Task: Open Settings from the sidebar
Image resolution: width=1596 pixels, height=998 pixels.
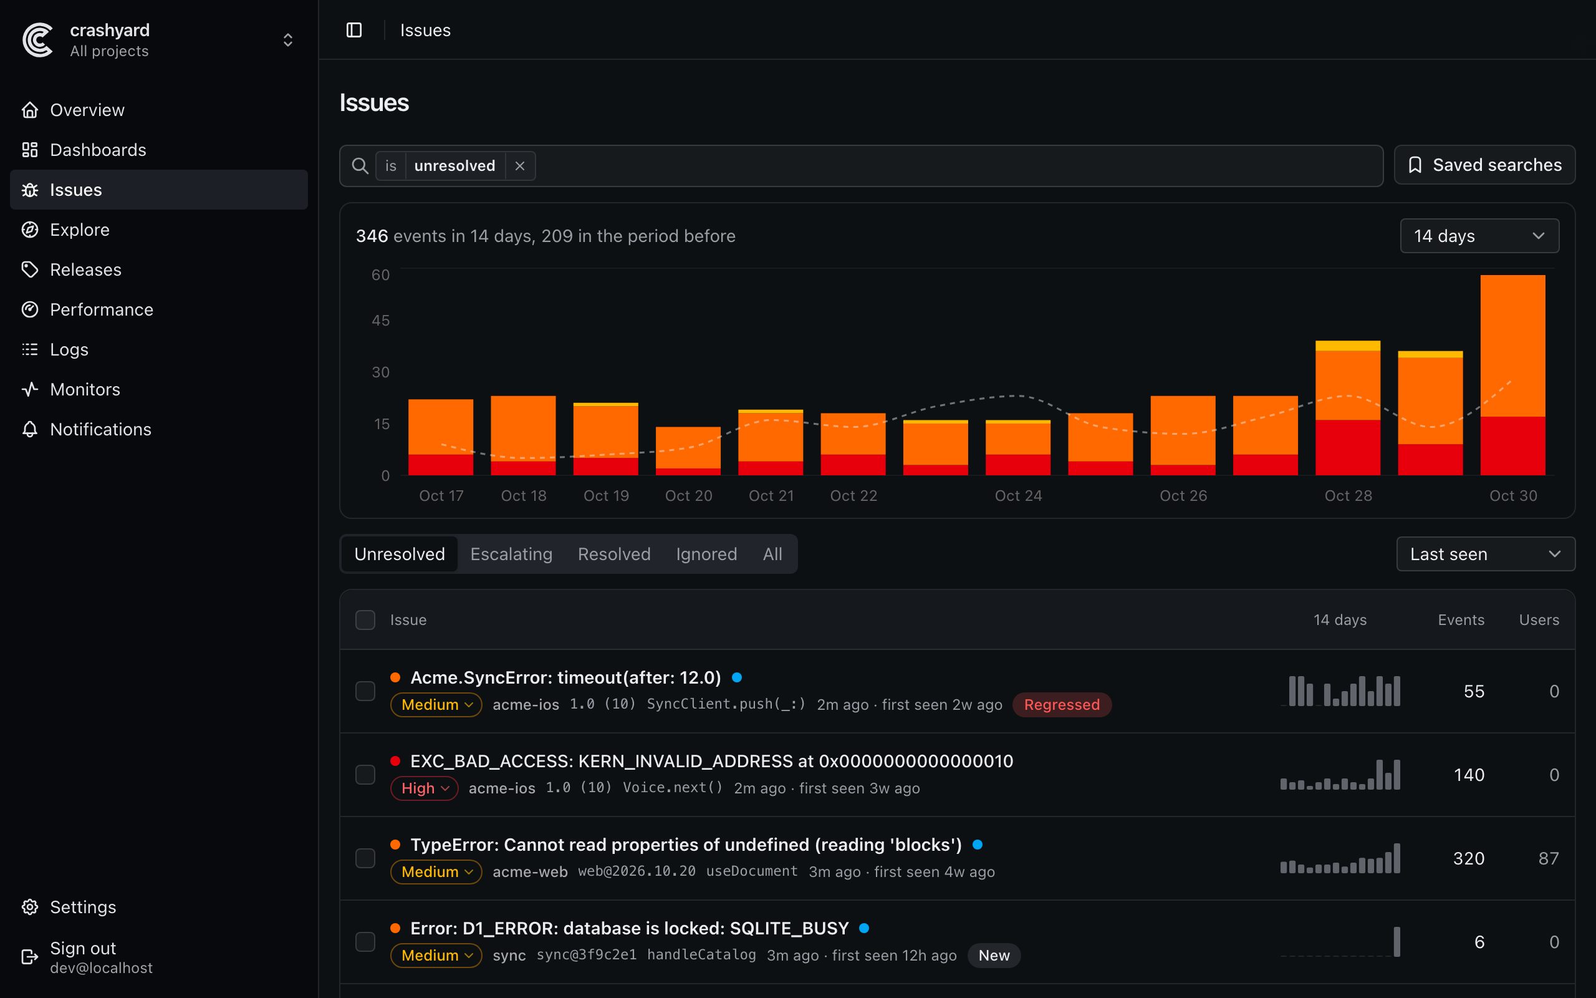Action: click(159, 907)
